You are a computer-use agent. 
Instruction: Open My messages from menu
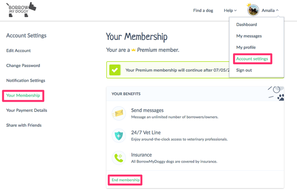coord(249,36)
